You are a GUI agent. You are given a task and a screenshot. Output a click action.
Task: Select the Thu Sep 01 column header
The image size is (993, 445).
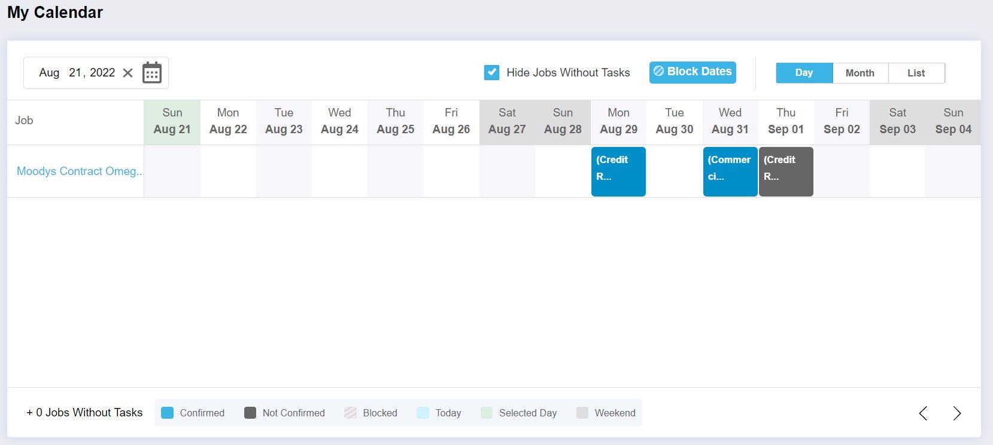pos(786,121)
